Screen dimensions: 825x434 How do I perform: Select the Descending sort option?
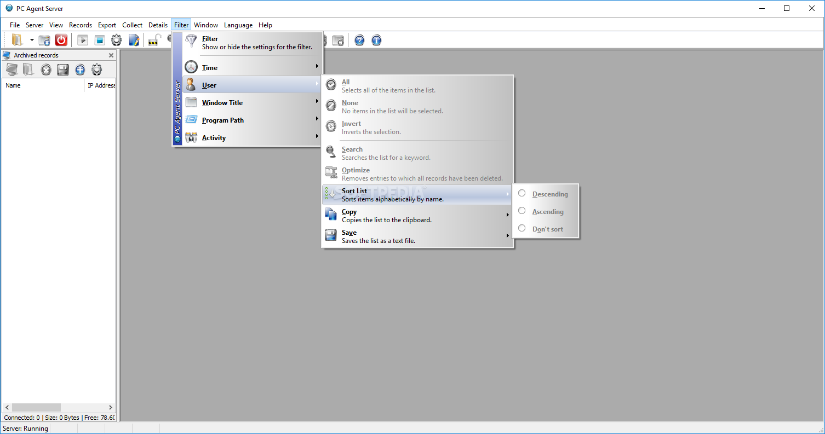click(x=545, y=194)
